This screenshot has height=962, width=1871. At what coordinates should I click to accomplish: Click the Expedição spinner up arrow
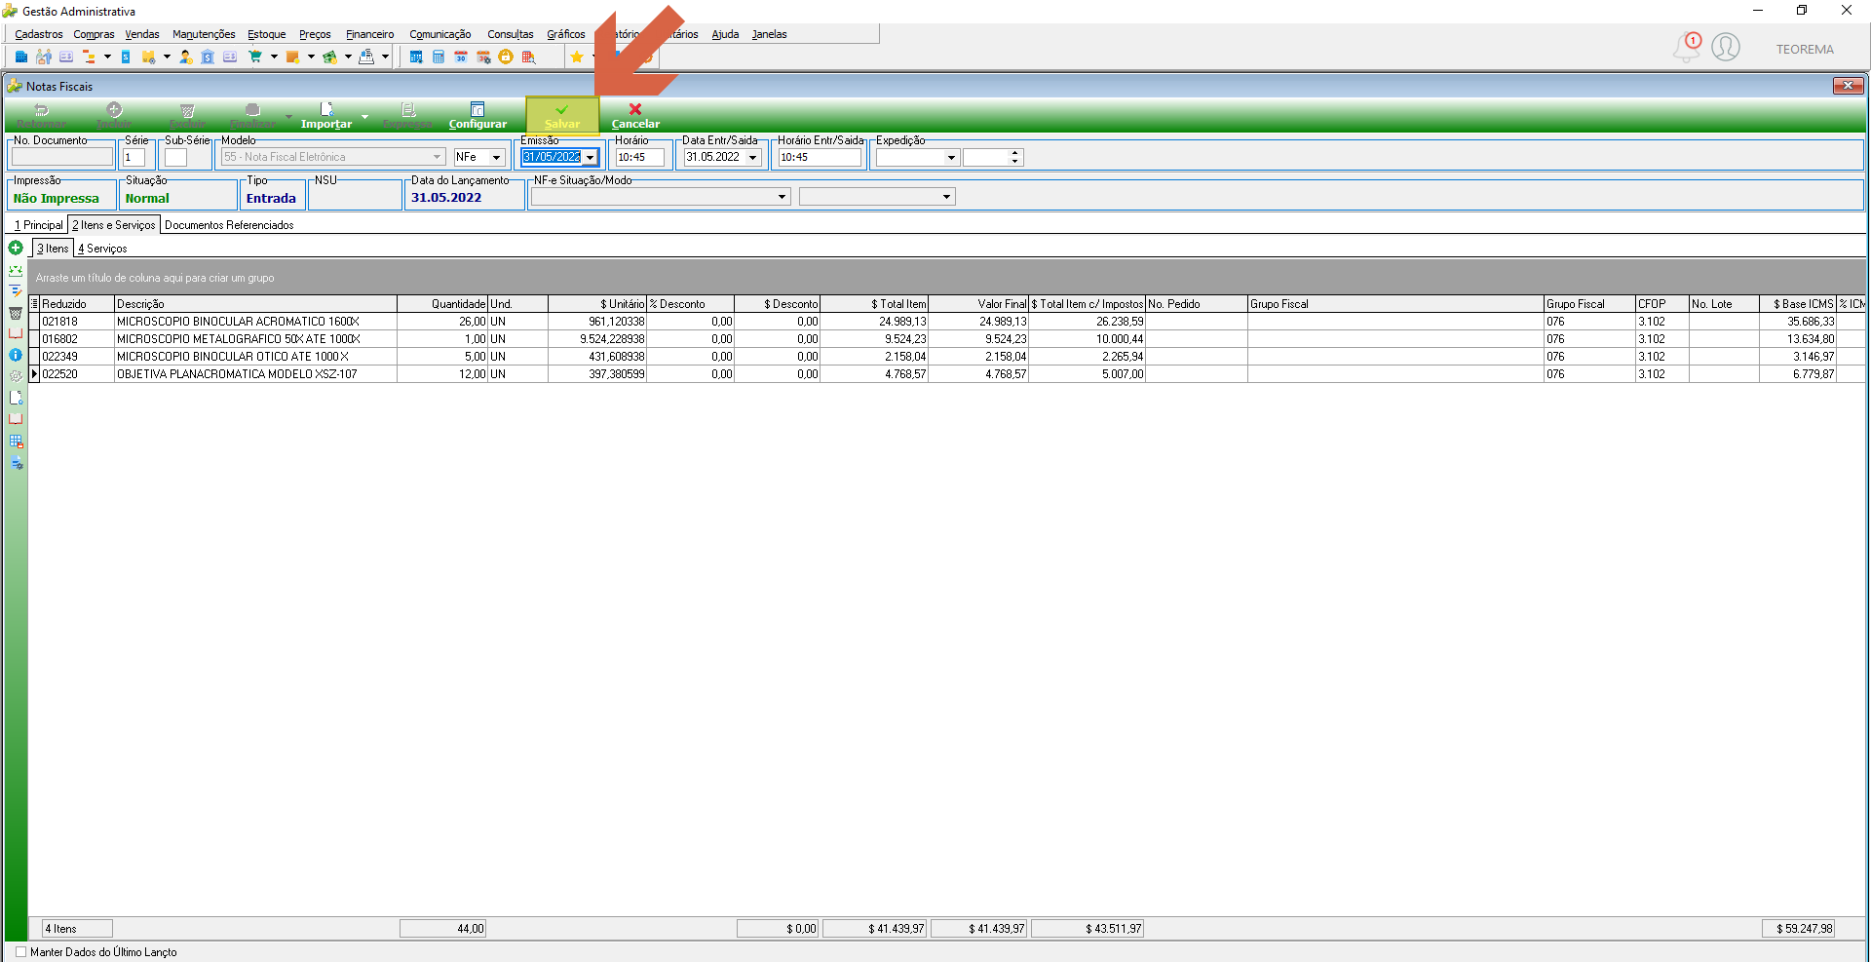[1015, 152]
